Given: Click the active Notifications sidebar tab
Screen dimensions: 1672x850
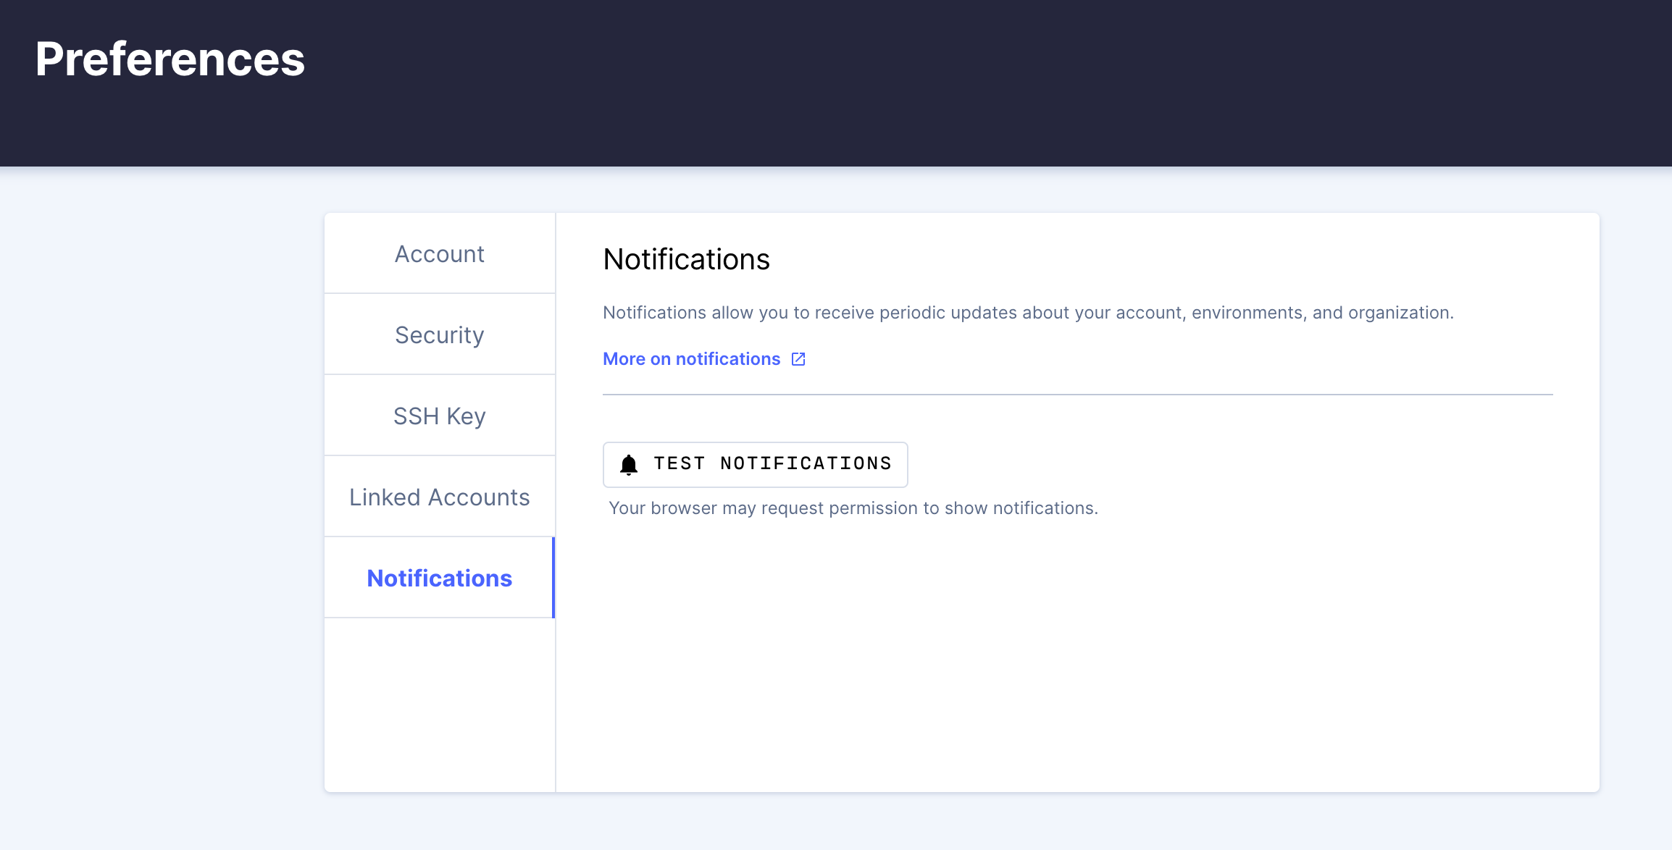Looking at the screenshot, I should click(x=439, y=578).
